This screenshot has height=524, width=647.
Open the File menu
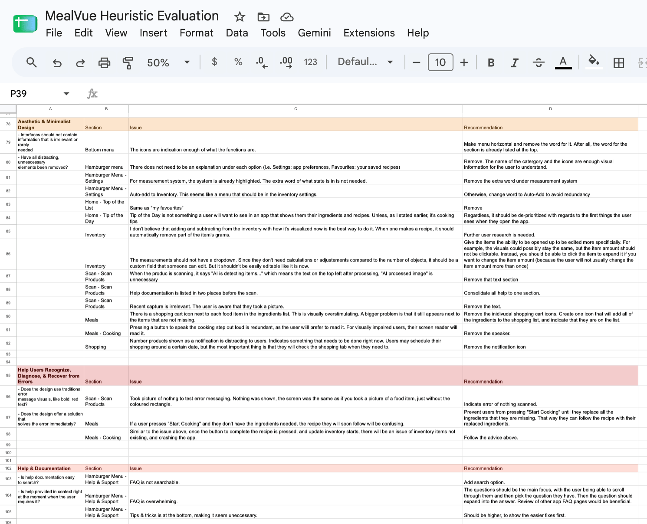[54, 33]
